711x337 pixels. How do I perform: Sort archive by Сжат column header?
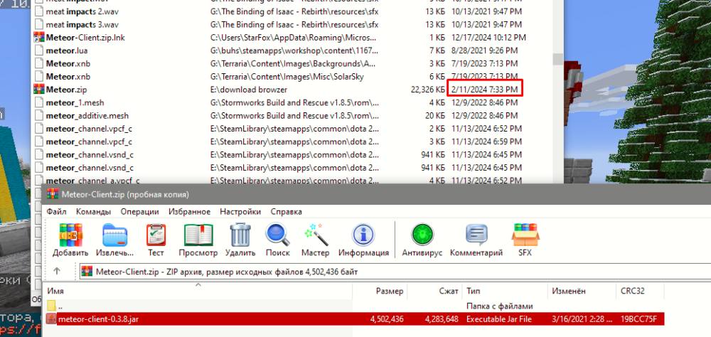(x=434, y=291)
